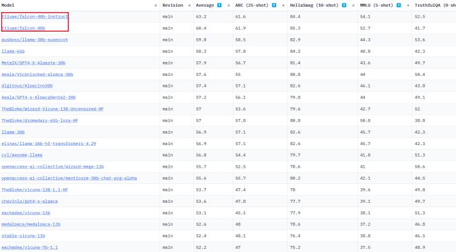
Task: Click the blue arrow icon beside ARC (25-shot)
Action: coord(274,5)
